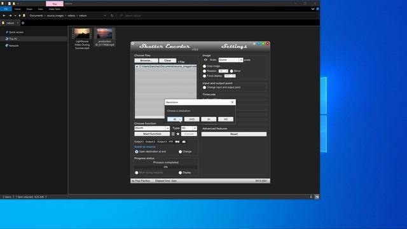
Task: Select the Lighthouse Video During Sunrise thumbnail
Action: [82, 34]
